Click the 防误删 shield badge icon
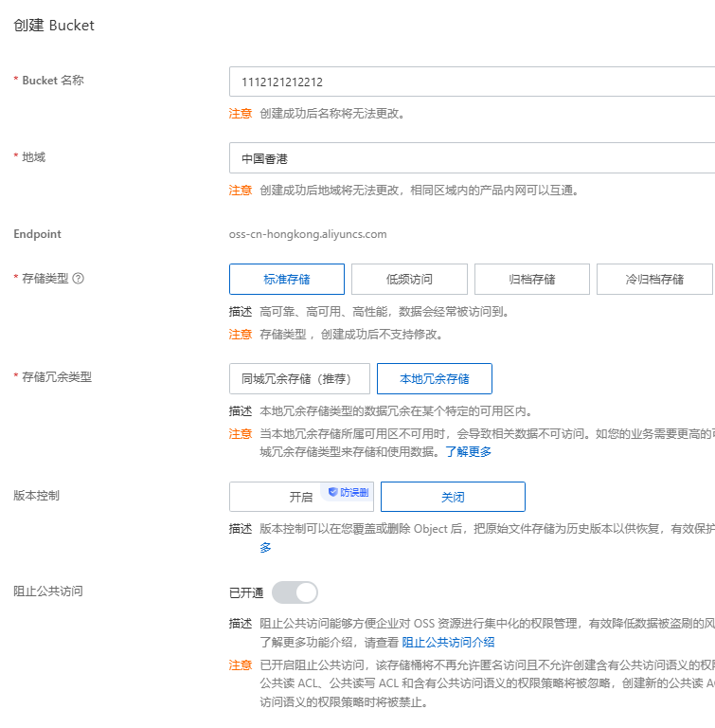 click(x=332, y=492)
